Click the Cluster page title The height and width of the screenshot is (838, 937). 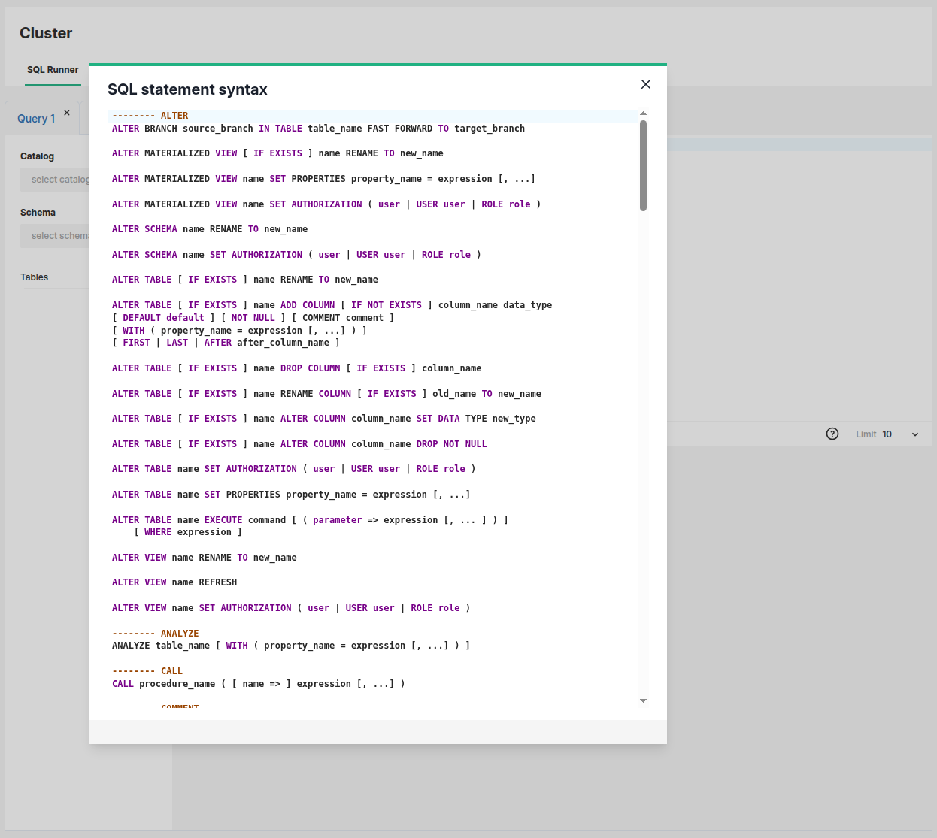pos(46,33)
